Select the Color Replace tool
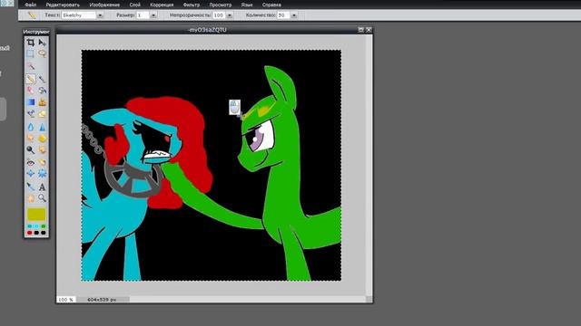This screenshot has width=581, height=326. pyautogui.click(x=31, y=114)
